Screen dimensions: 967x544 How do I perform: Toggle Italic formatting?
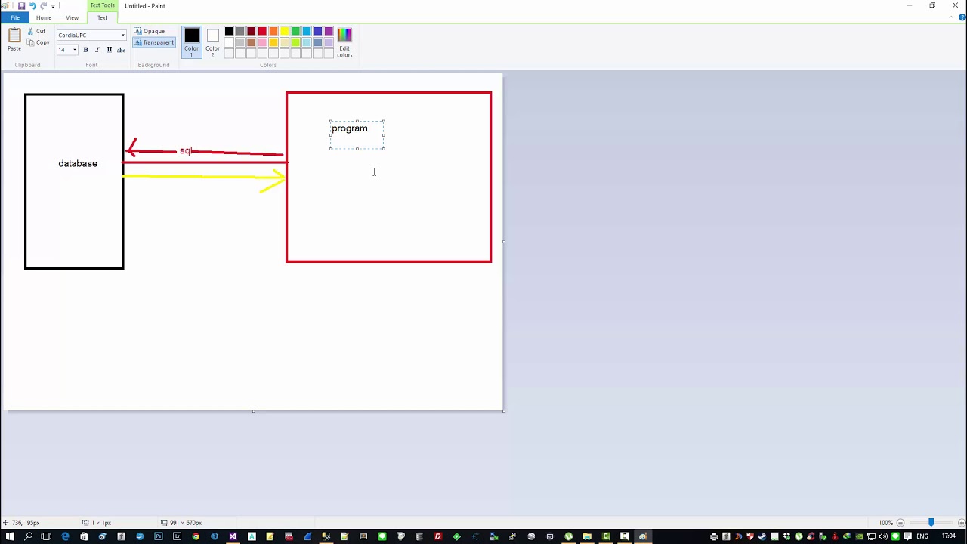[97, 50]
